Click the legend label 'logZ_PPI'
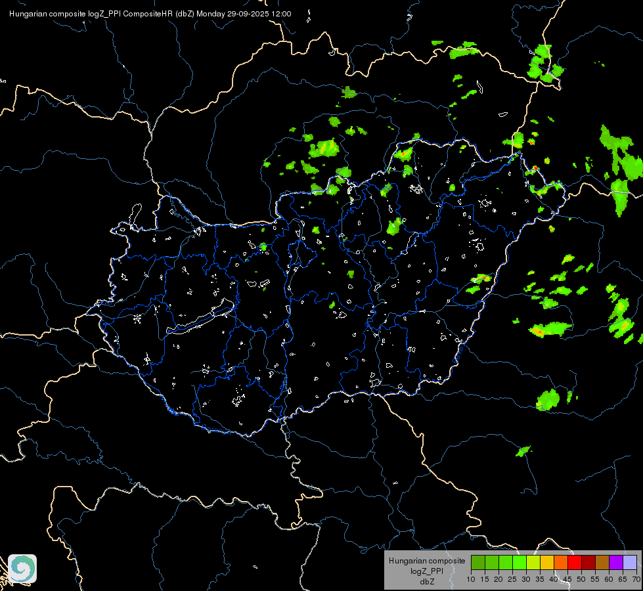Image resolution: width=643 pixels, height=591 pixels. (x=427, y=571)
